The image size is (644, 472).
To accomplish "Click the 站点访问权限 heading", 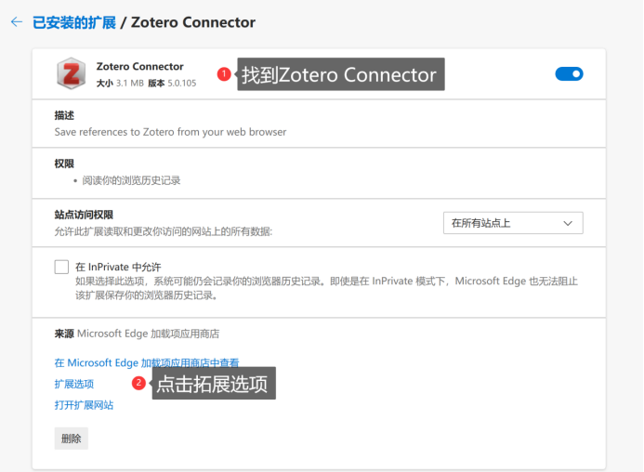I will pyautogui.click(x=84, y=215).
